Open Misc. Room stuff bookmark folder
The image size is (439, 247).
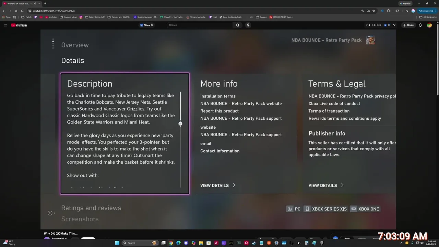95,17
